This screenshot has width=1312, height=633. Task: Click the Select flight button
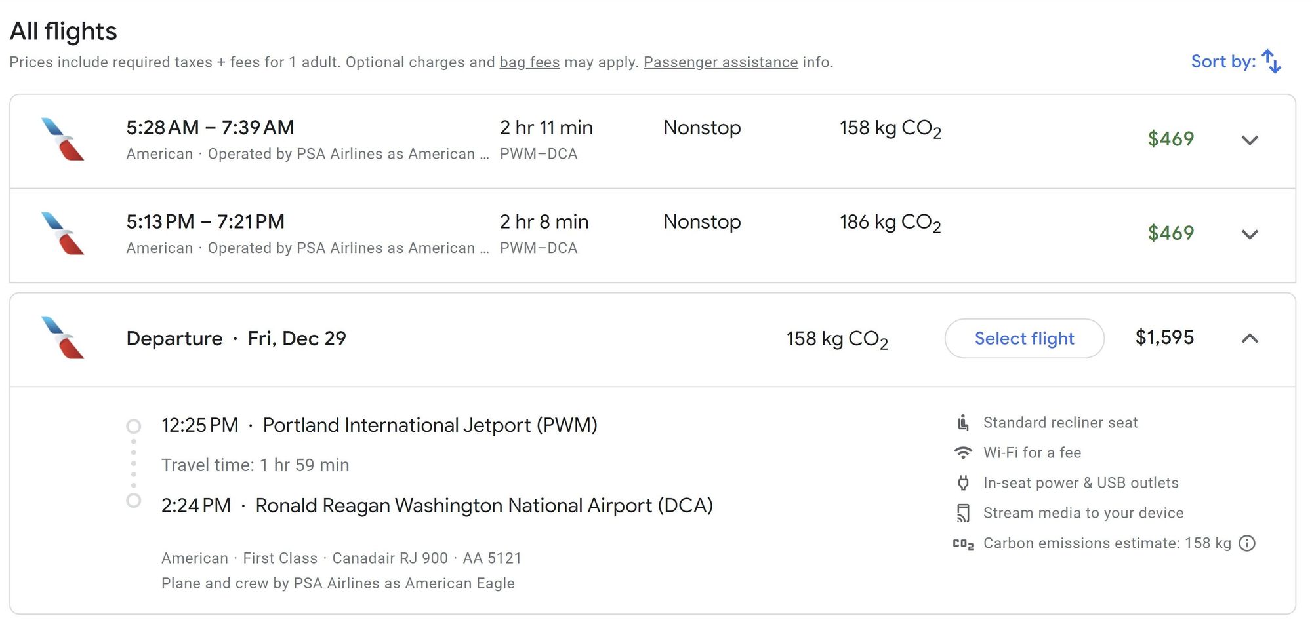tap(1024, 338)
